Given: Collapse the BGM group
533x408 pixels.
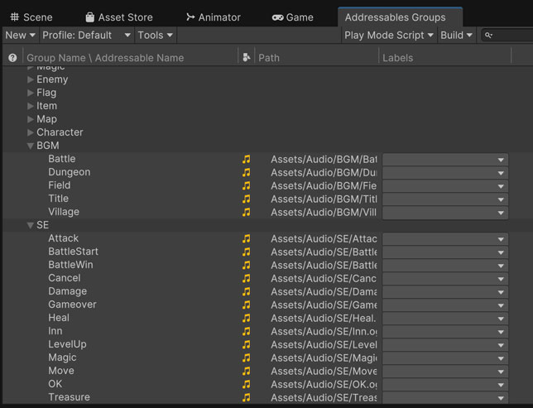Looking at the screenshot, I should (x=31, y=146).
